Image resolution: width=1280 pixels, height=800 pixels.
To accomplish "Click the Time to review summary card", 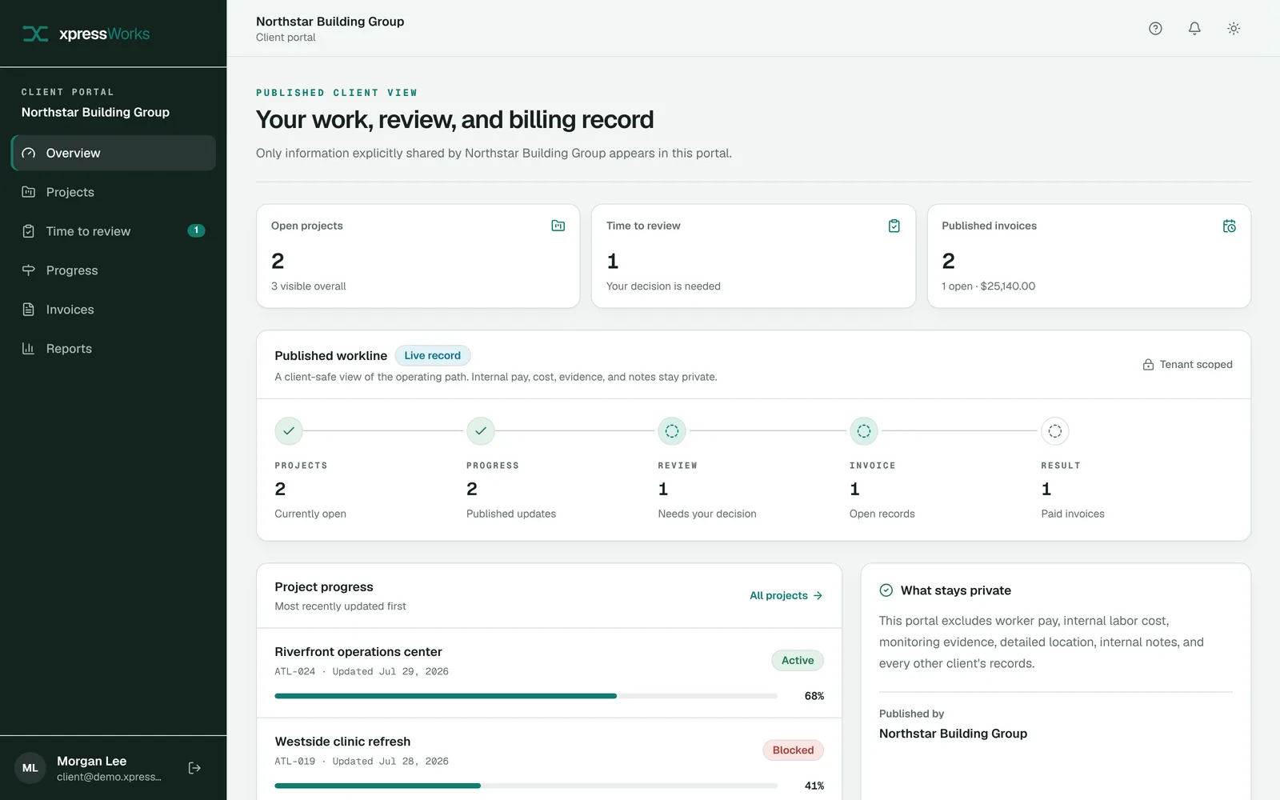I will click(754, 256).
